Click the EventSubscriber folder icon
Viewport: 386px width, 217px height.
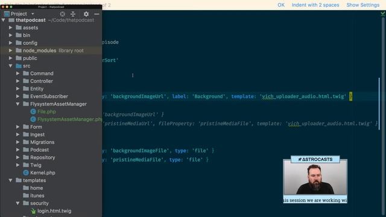click(26, 96)
